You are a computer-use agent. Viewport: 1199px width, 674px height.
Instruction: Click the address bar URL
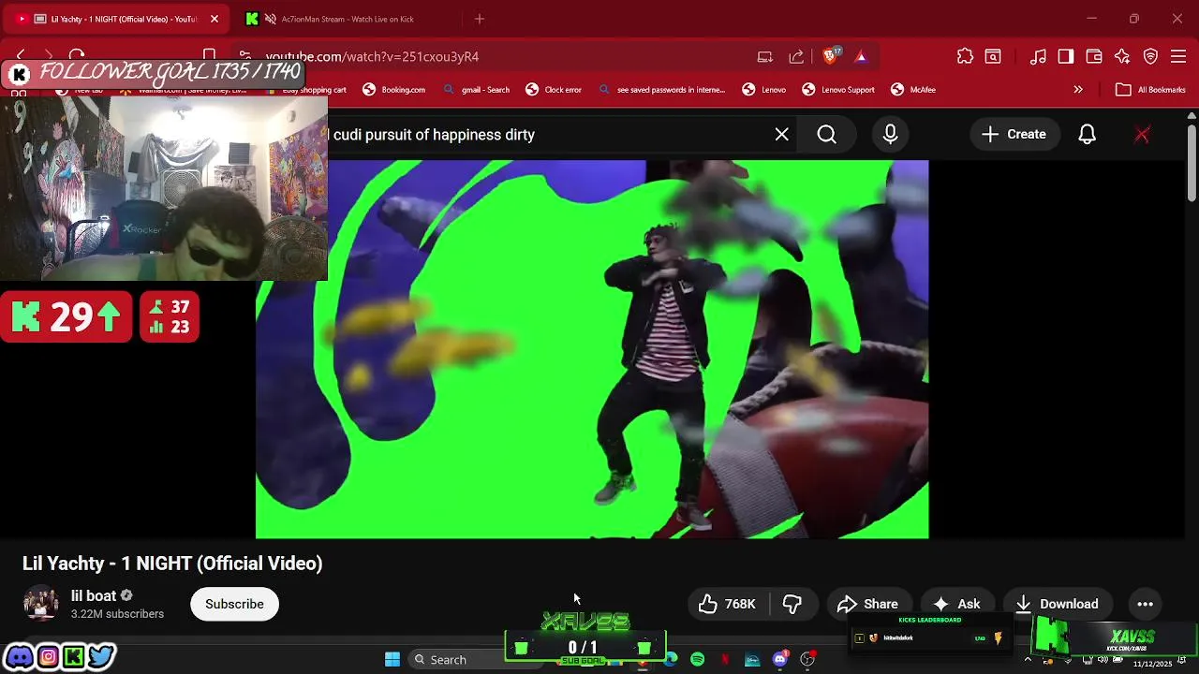click(372, 56)
